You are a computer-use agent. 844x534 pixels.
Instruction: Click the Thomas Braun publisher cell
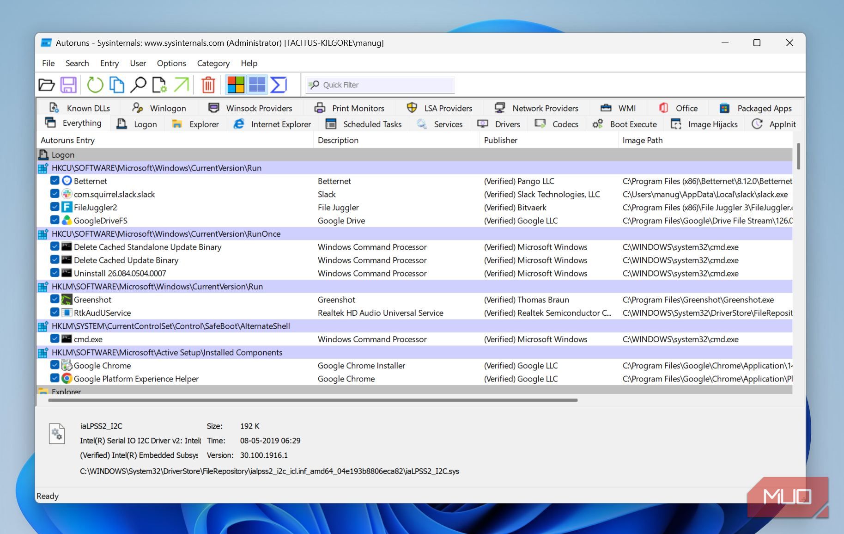pos(526,300)
